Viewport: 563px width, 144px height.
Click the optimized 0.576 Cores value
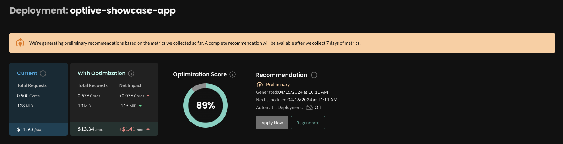89,96
